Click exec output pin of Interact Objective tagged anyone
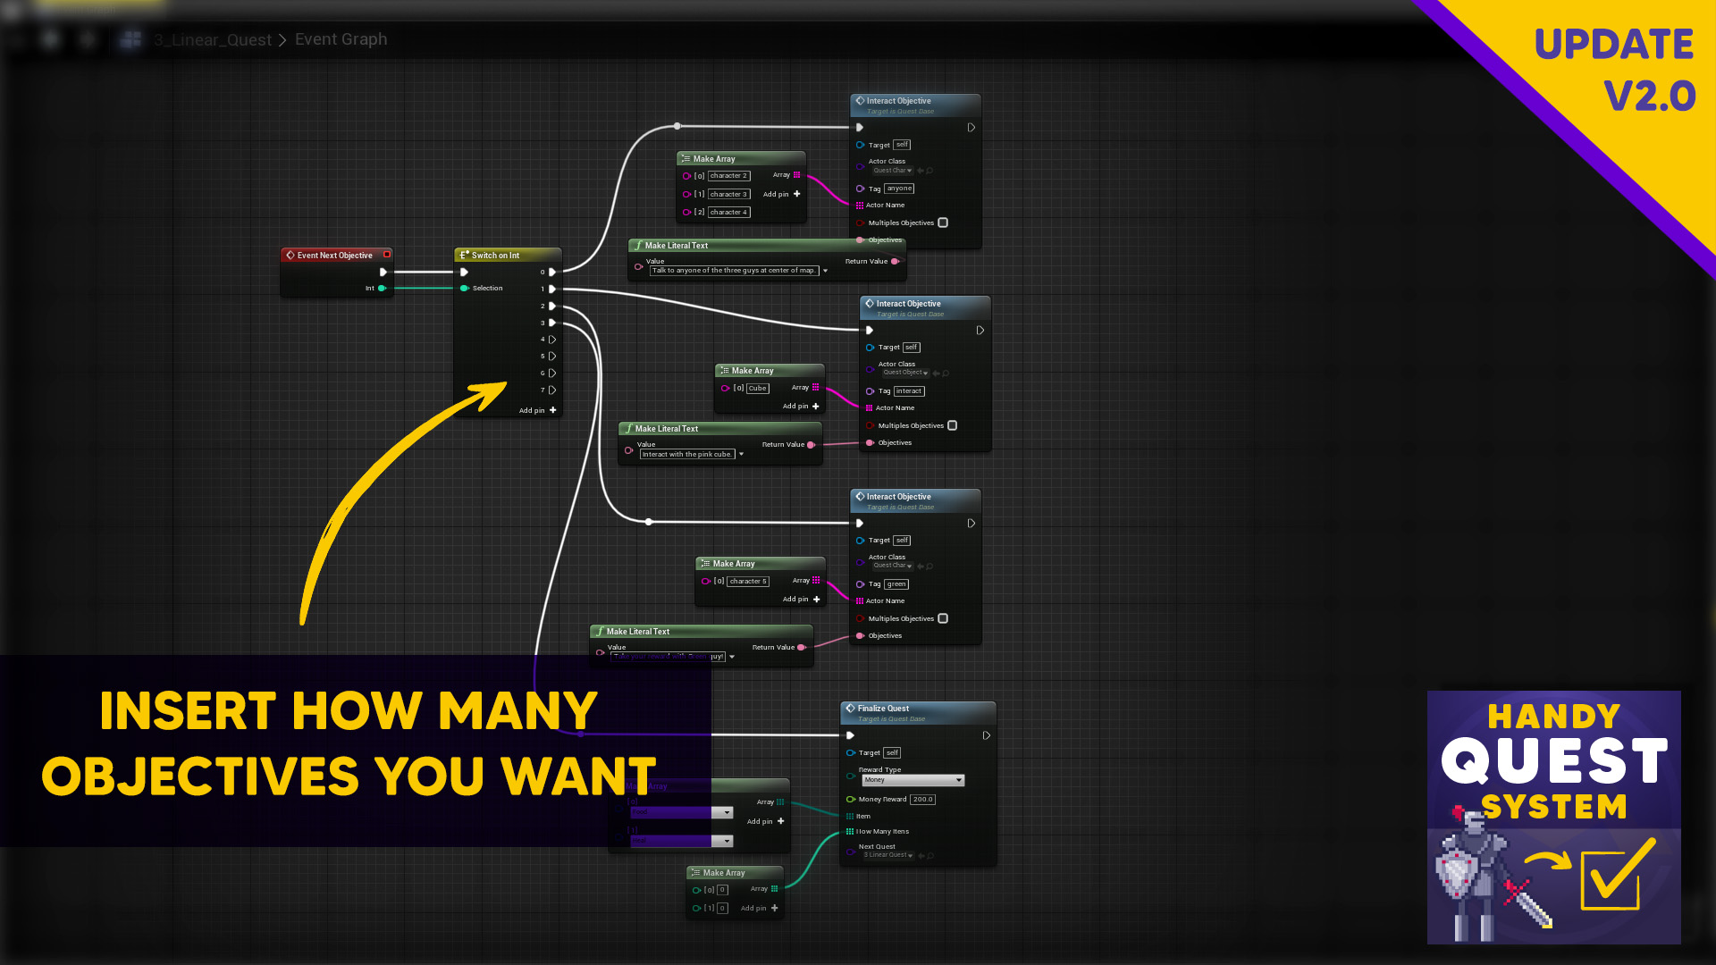1716x965 pixels. pyautogui.click(x=972, y=128)
